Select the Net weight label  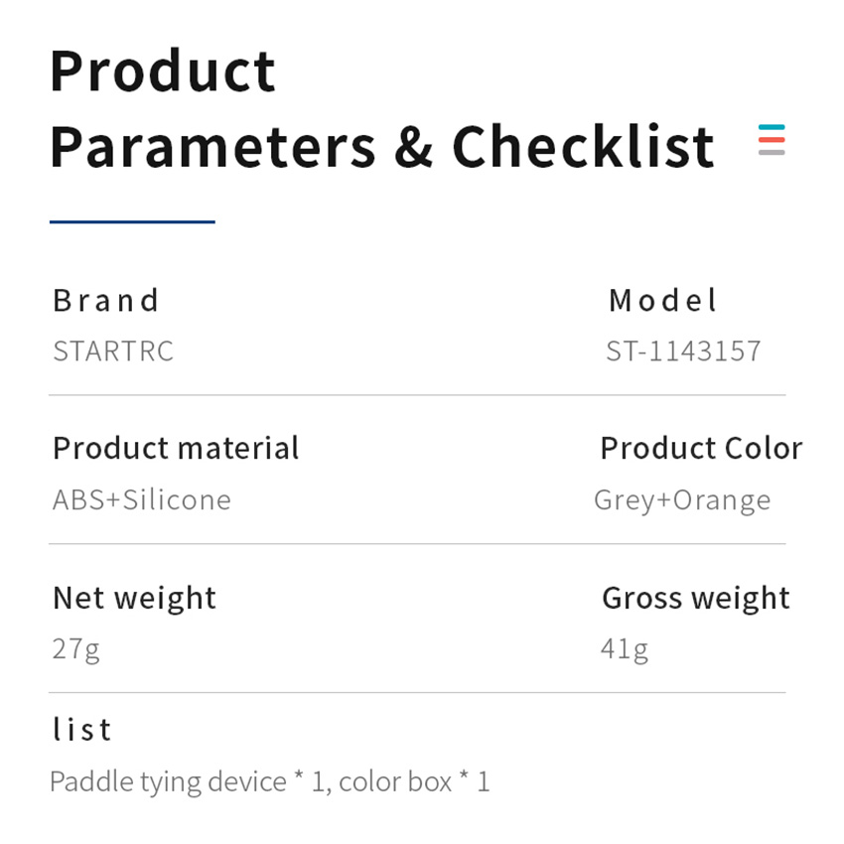pyautogui.click(x=134, y=599)
